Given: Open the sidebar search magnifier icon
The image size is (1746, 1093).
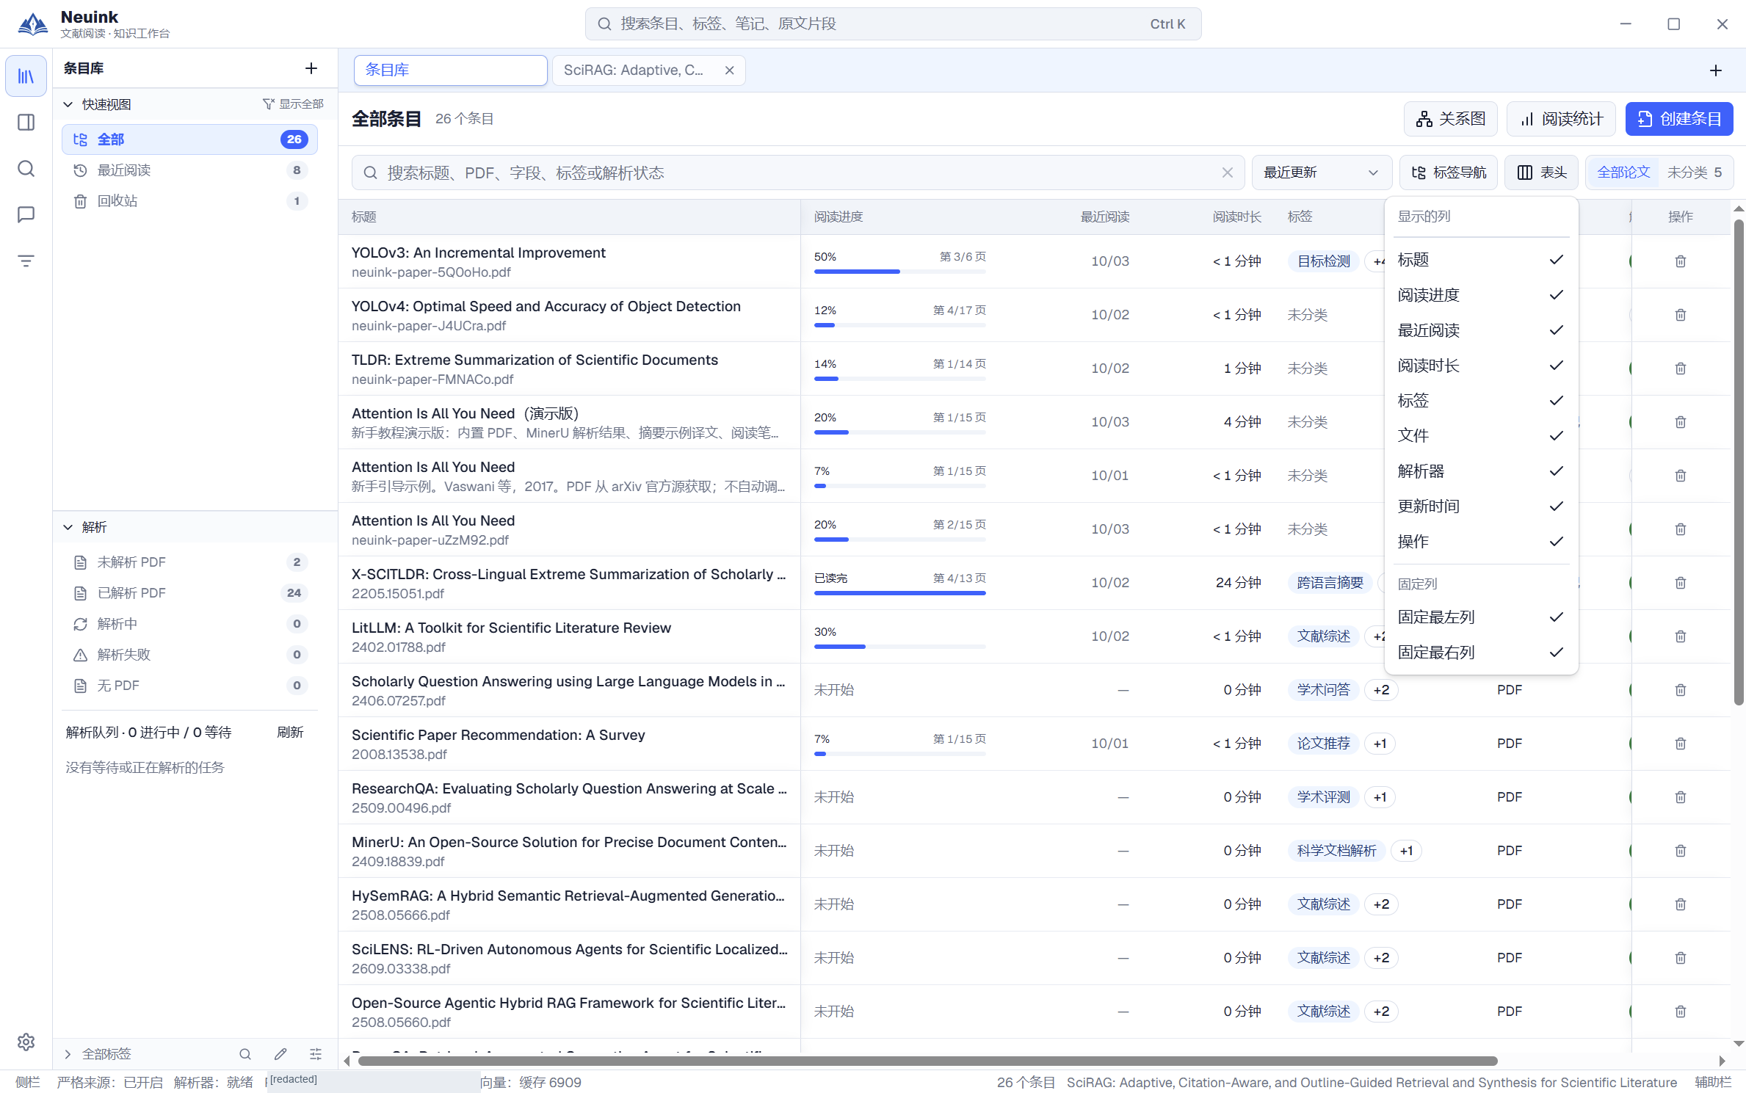Looking at the screenshot, I should (x=26, y=169).
